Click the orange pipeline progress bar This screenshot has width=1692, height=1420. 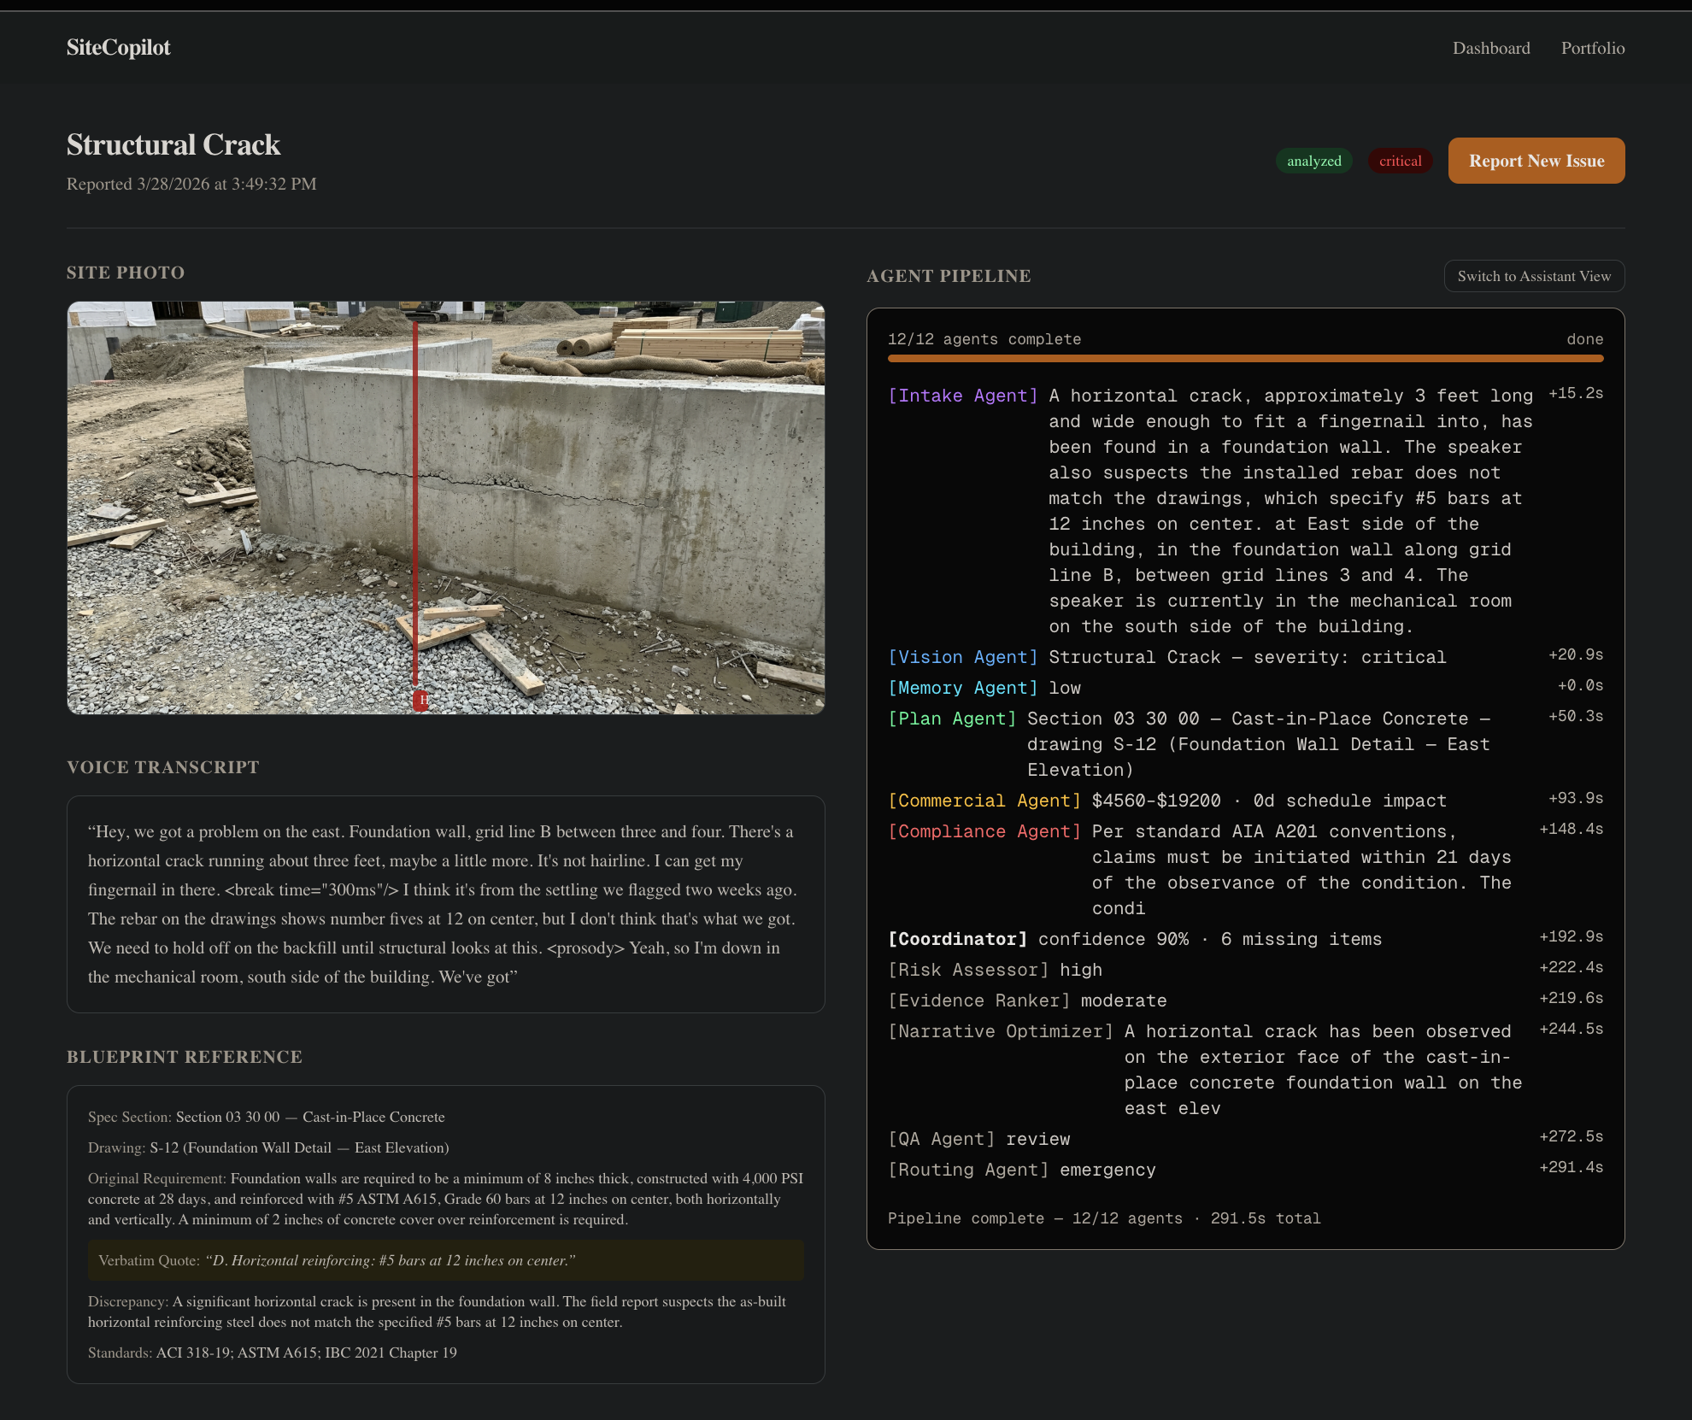tap(1244, 359)
